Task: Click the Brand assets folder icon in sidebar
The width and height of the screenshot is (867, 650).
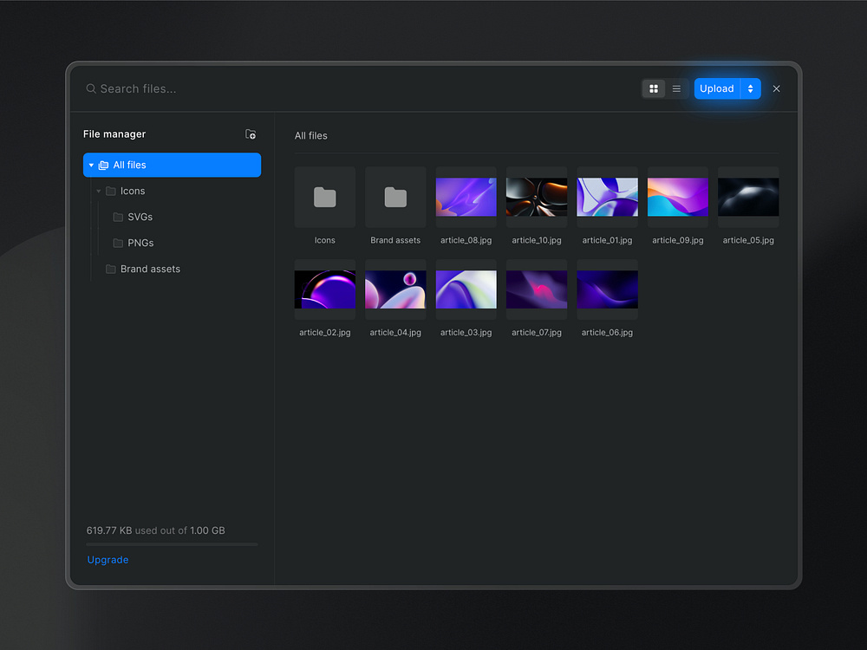Action: coord(111,270)
